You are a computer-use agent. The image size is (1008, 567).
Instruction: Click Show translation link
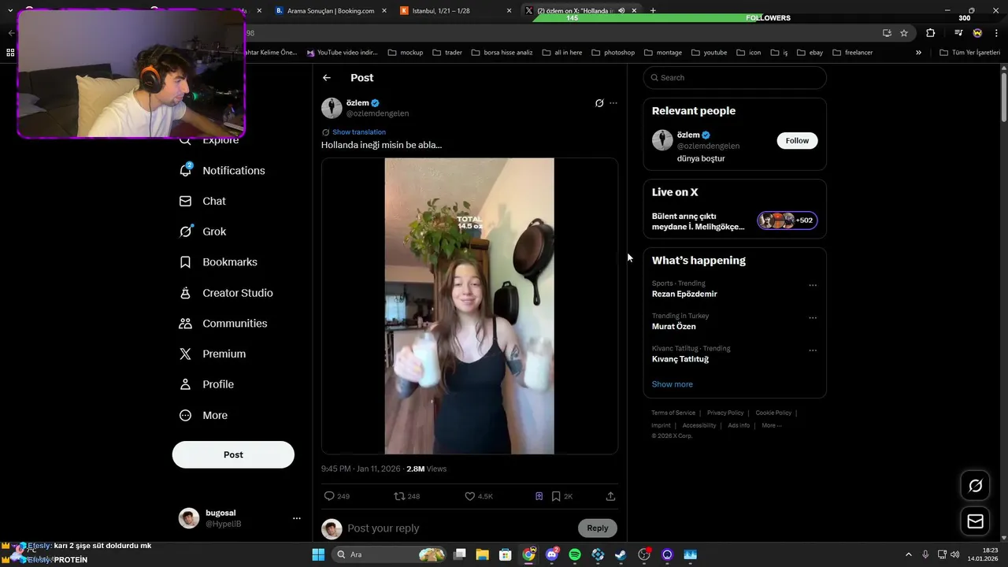coord(359,132)
